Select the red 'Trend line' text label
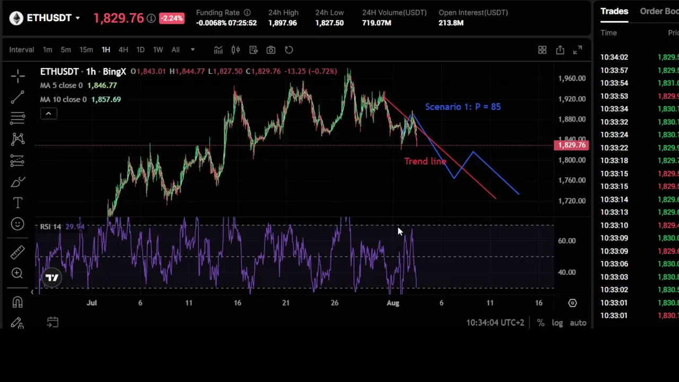This screenshot has width=679, height=382. pos(425,161)
